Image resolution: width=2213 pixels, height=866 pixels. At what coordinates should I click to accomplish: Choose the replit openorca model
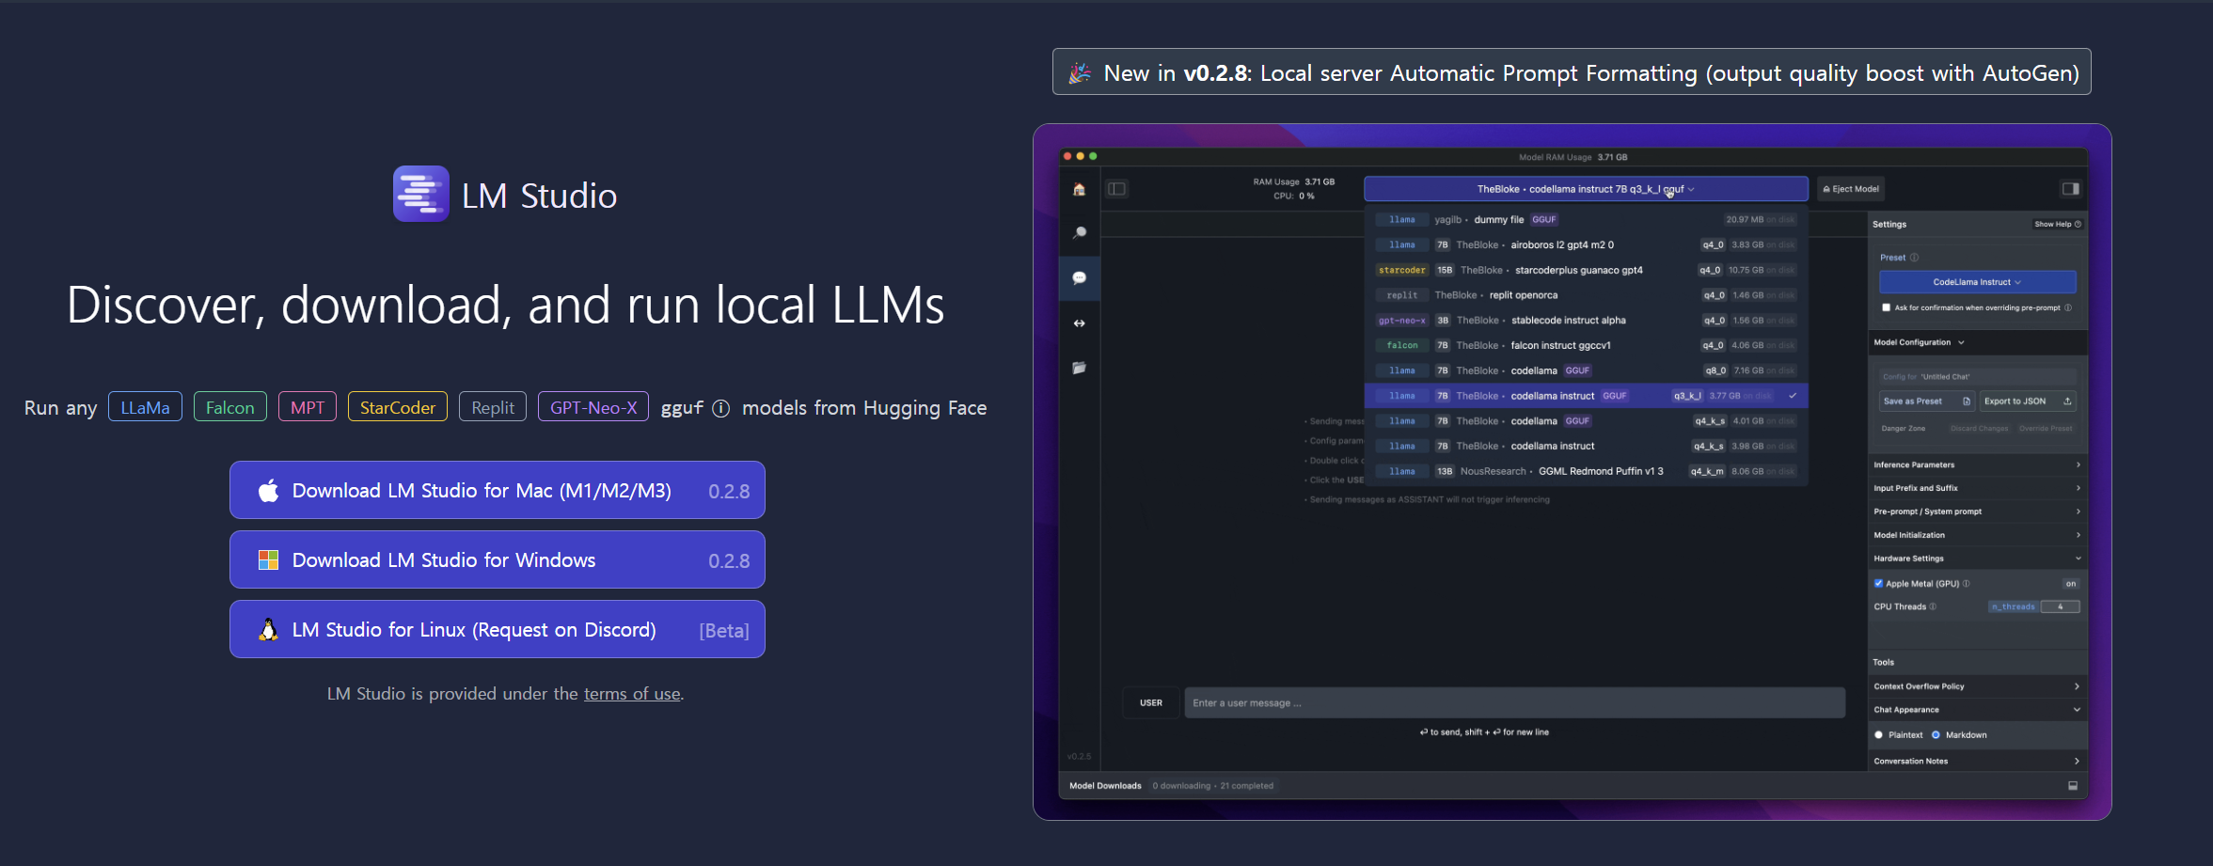click(x=1586, y=295)
